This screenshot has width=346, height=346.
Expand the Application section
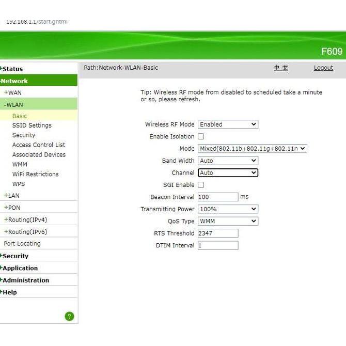coord(19,268)
